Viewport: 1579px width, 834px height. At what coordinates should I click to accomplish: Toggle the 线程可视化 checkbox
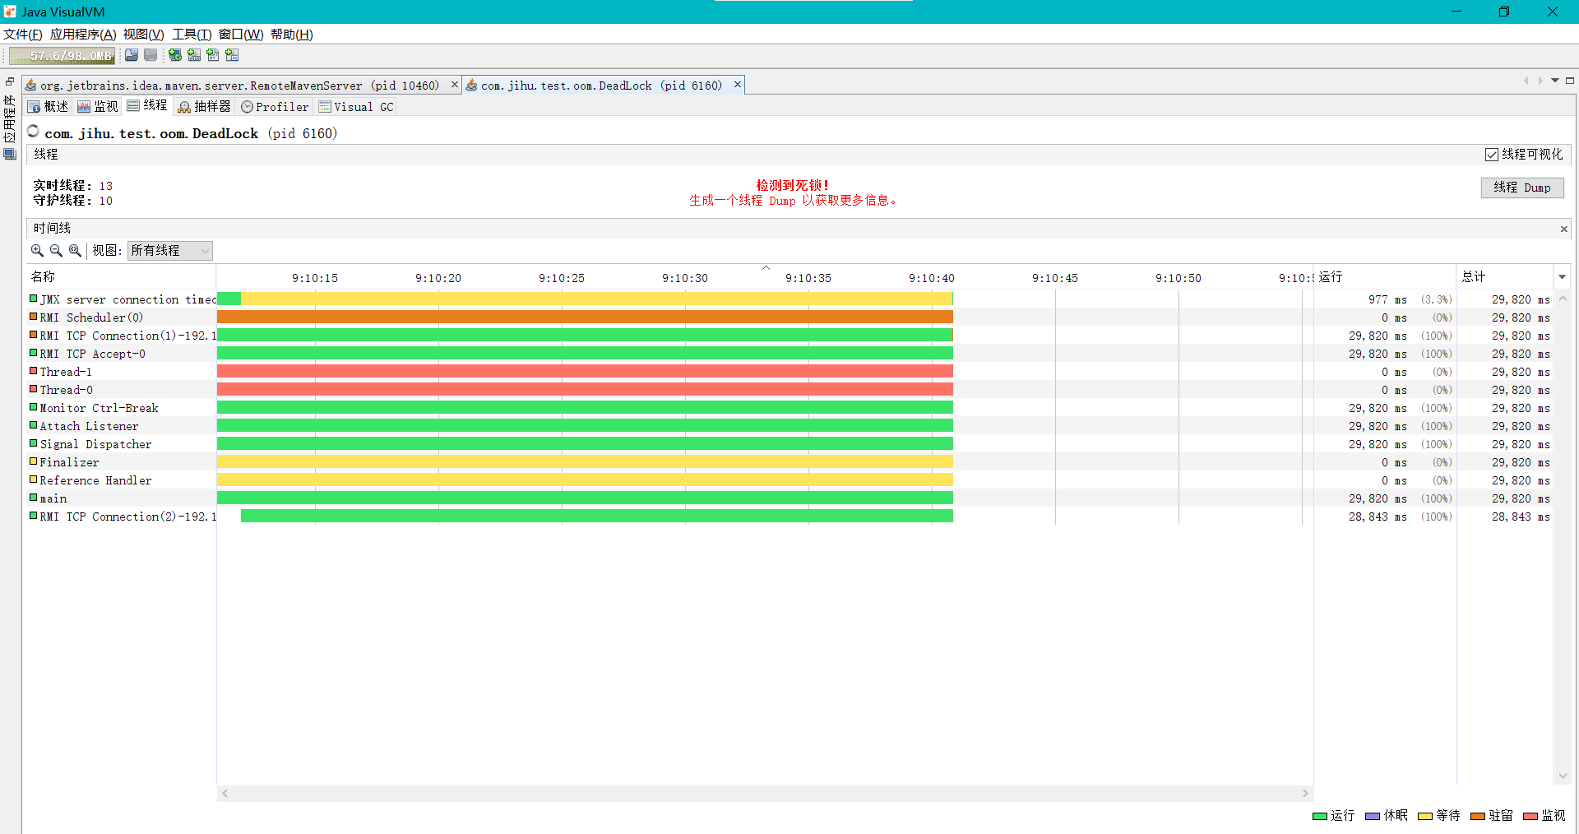pyautogui.click(x=1492, y=155)
